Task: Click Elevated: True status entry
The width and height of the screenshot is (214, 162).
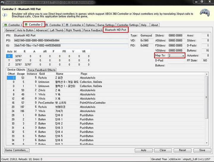Action: pos(159,159)
